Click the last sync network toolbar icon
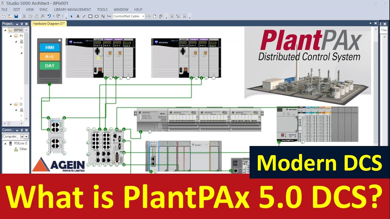The height and width of the screenshot is (219, 390). coord(184,16)
